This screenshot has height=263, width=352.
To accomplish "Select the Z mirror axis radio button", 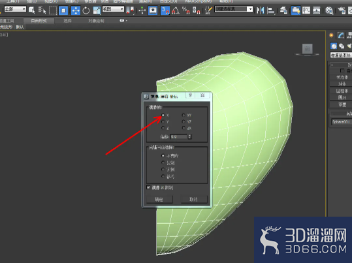I will pos(163,128).
